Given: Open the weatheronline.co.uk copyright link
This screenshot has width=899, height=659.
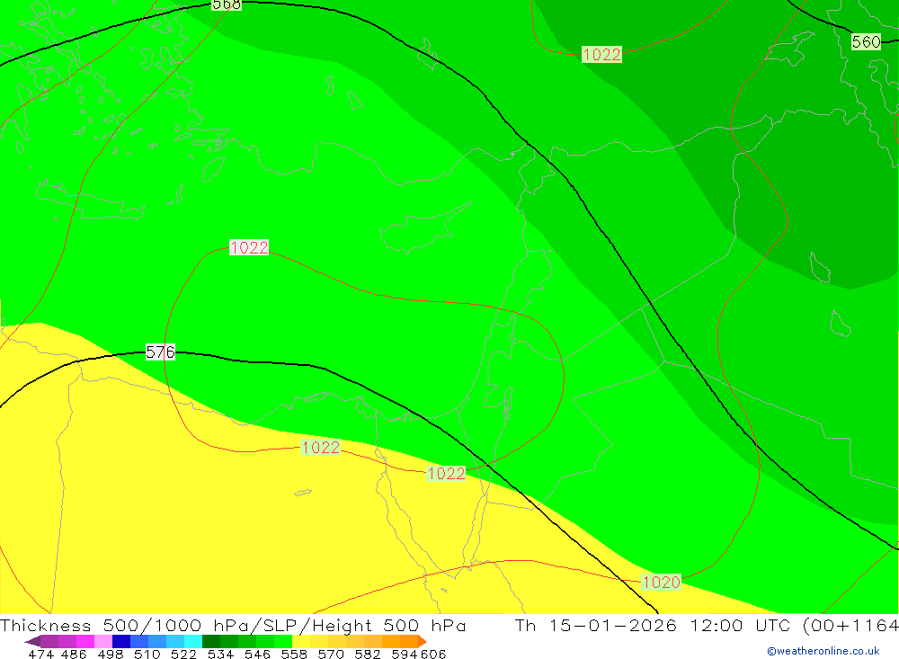Looking at the screenshot, I should click(823, 651).
